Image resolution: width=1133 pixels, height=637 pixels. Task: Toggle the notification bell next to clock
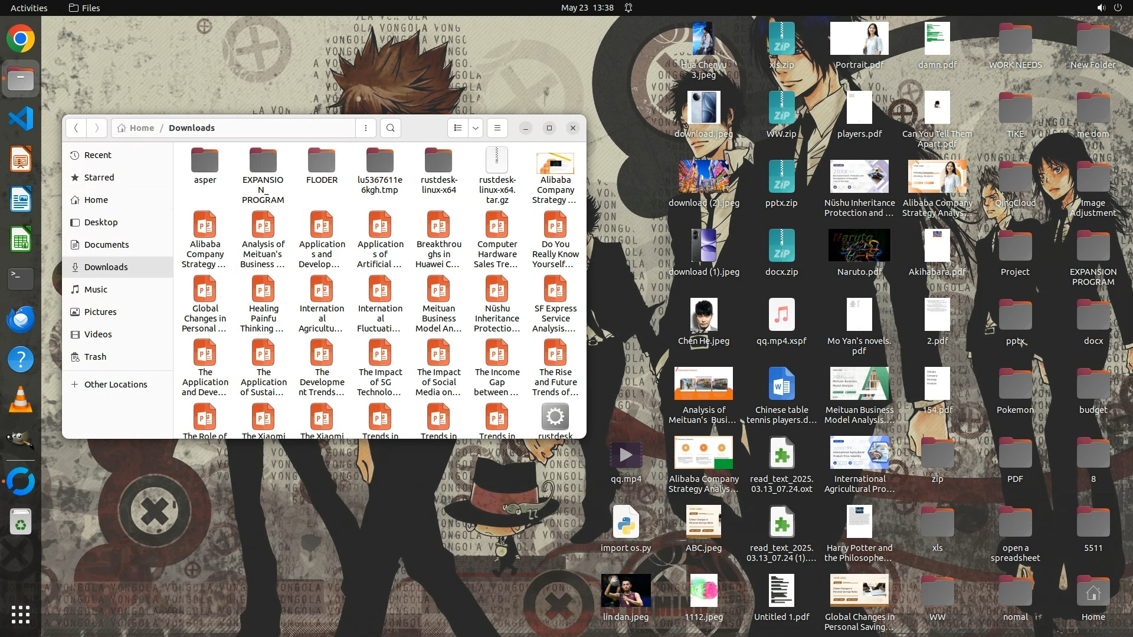(x=628, y=8)
